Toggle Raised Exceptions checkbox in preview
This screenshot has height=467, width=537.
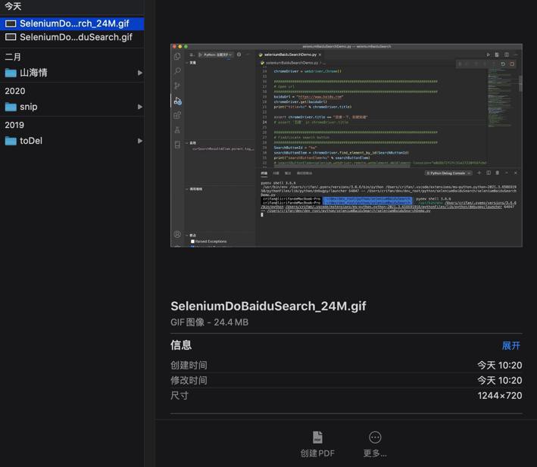click(x=192, y=241)
